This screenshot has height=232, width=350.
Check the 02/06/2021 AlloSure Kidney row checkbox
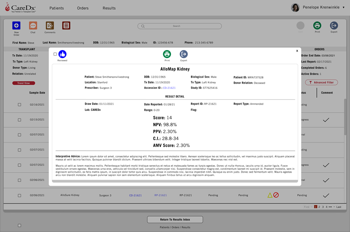coord(20,196)
